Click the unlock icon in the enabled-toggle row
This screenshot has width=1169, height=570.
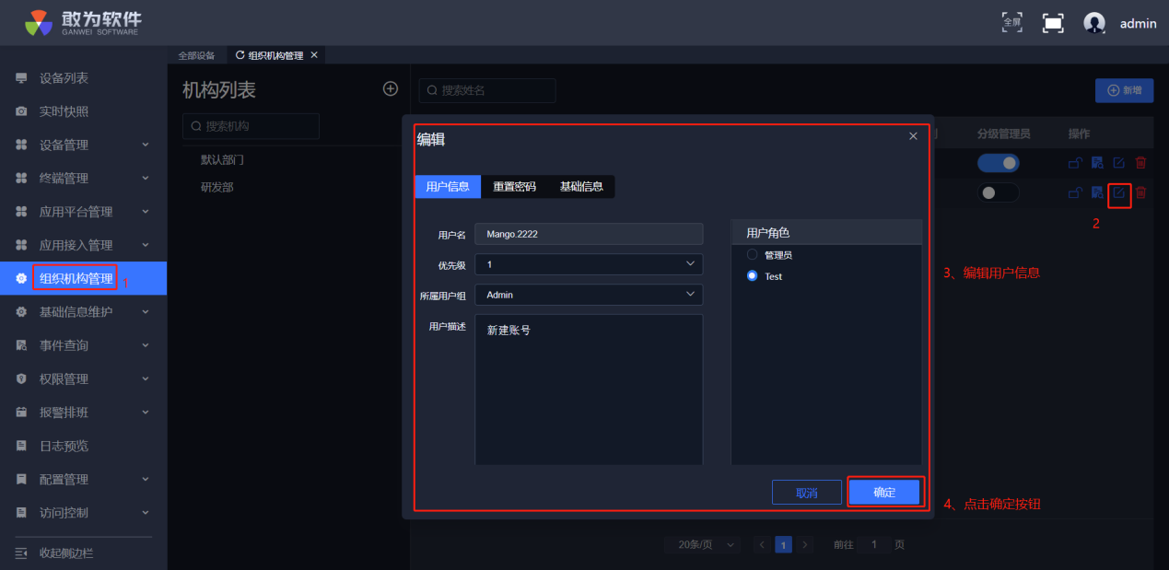[1074, 163]
